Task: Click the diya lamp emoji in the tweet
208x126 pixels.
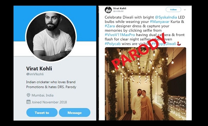Action: coord(179,43)
